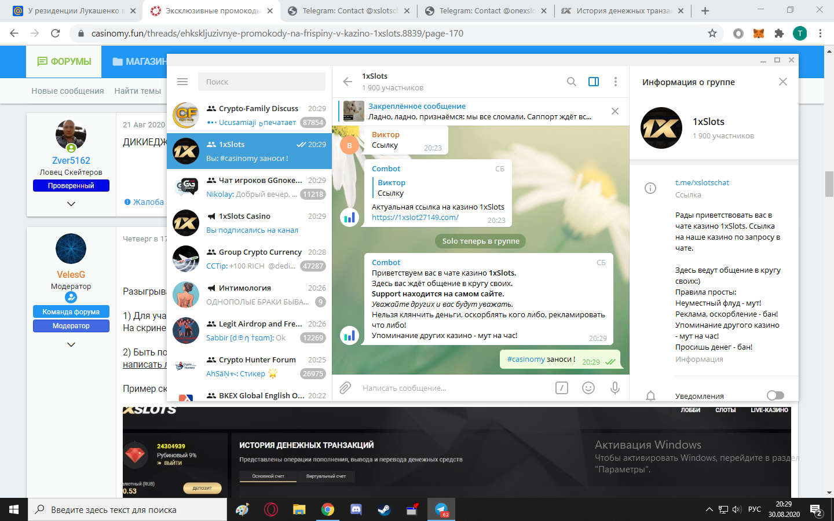Open Opera browser from the taskbar

270,509
